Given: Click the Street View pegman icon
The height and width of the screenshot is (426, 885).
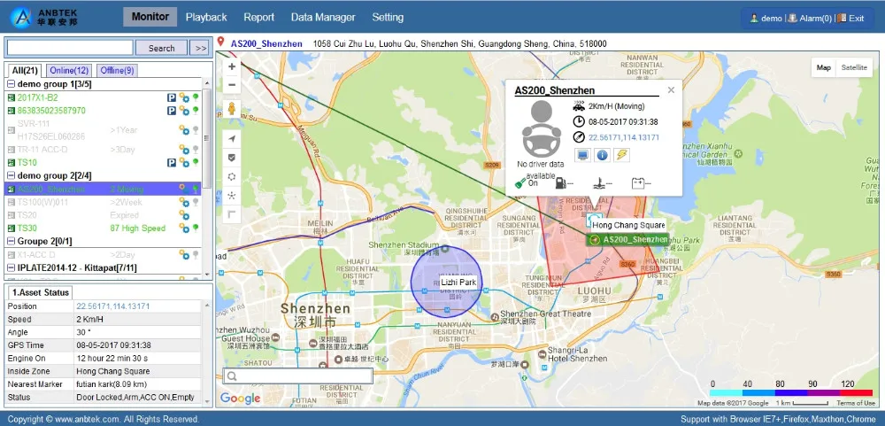Looking at the screenshot, I should (232, 110).
